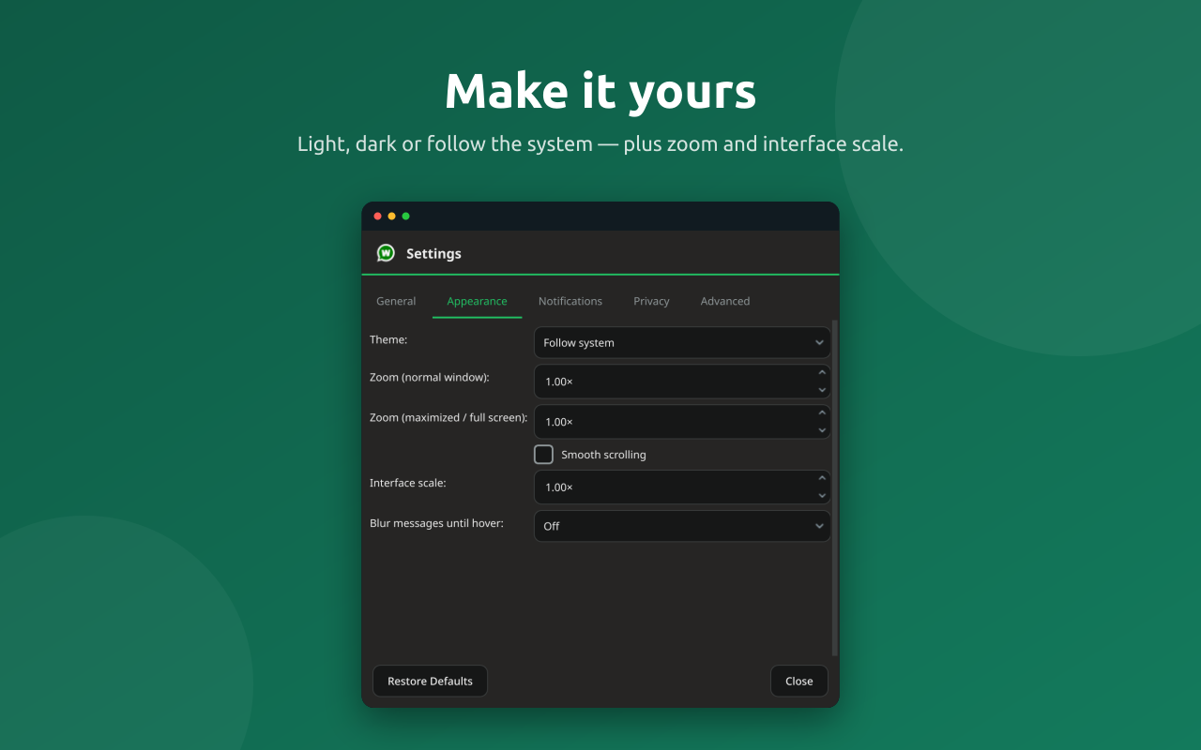Increase Zoom (normal window) with the up arrow
Screen dimensions: 1201x750
[822, 372]
